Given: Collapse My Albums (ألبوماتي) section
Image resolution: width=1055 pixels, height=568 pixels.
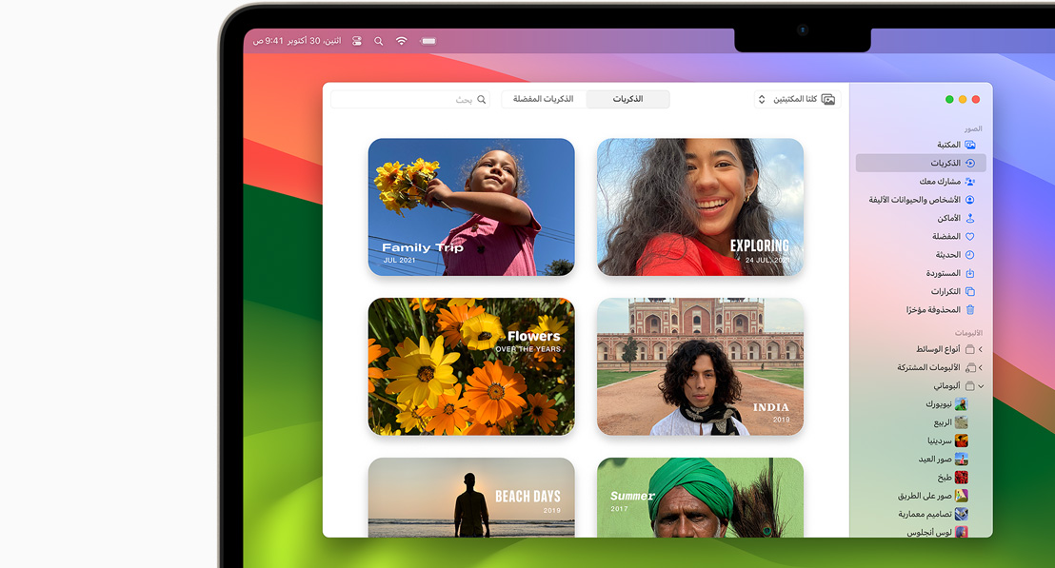Looking at the screenshot, I should (x=981, y=386).
